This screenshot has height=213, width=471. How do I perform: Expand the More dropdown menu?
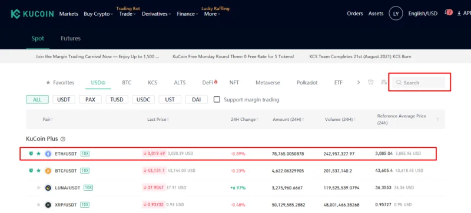pyautogui.click(x=212, y=13)
